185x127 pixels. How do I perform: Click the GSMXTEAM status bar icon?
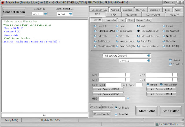pyautogui.click(x=157, y=124)
